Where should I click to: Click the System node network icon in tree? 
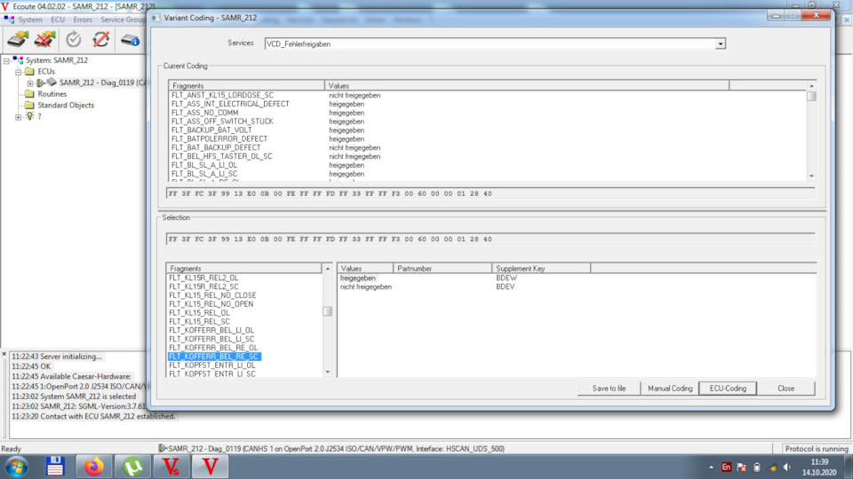tap(19, 60)
